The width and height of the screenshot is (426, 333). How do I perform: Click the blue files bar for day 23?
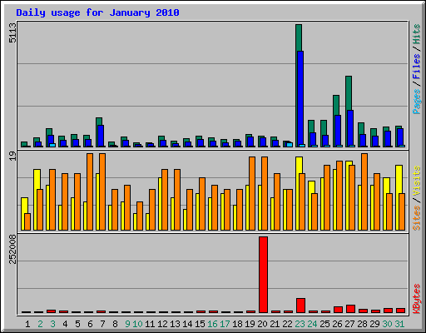(x=300, y=98)
